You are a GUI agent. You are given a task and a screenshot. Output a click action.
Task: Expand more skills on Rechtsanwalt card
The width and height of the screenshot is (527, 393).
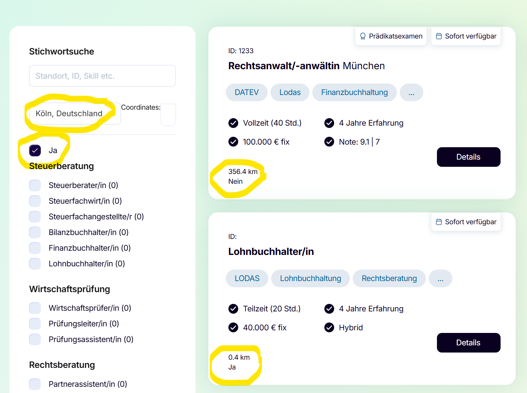click(411, 93)
